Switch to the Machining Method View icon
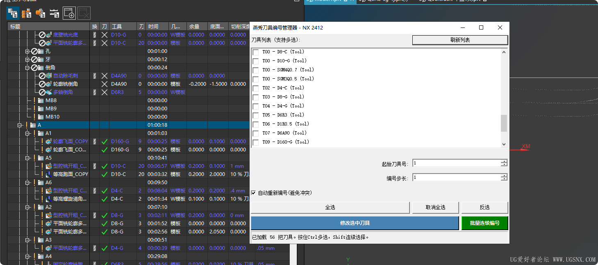 (54, 13)
